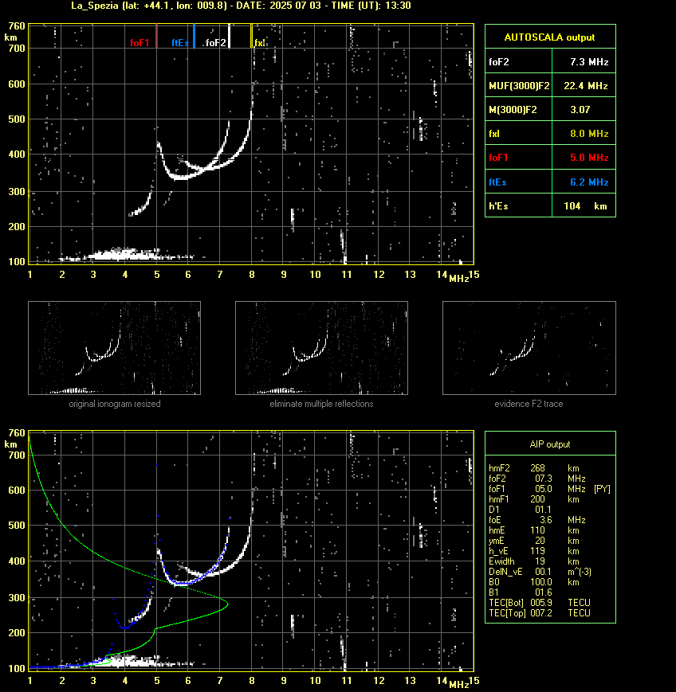Click the M(3000)F2 value 3.07

[x=580, y=109]
